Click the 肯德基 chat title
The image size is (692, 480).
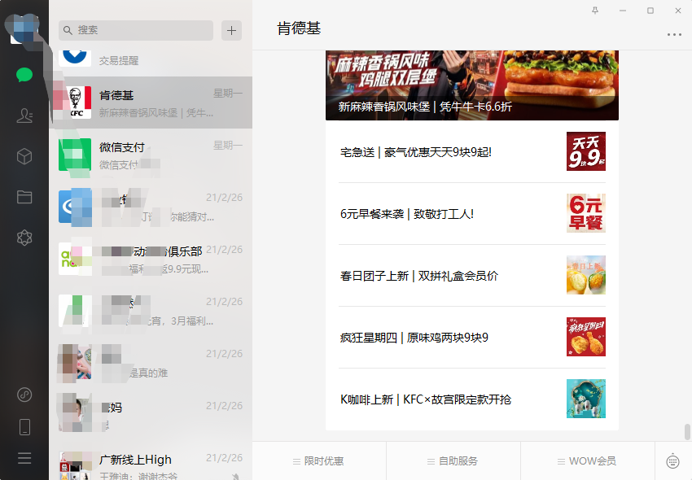299,28
